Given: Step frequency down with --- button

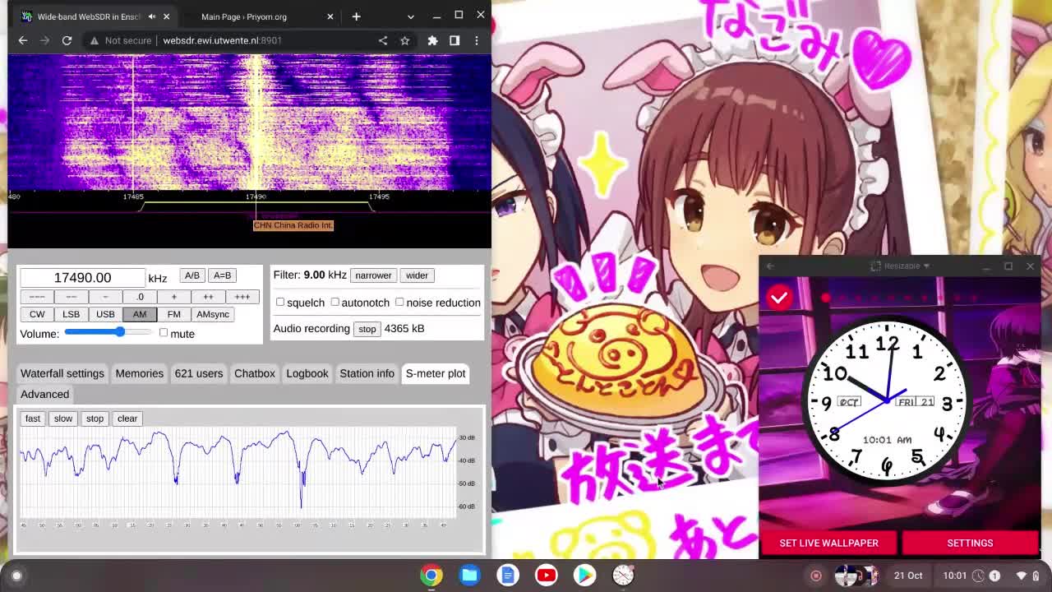Looking at the screenshot, I should coord(37,297).
